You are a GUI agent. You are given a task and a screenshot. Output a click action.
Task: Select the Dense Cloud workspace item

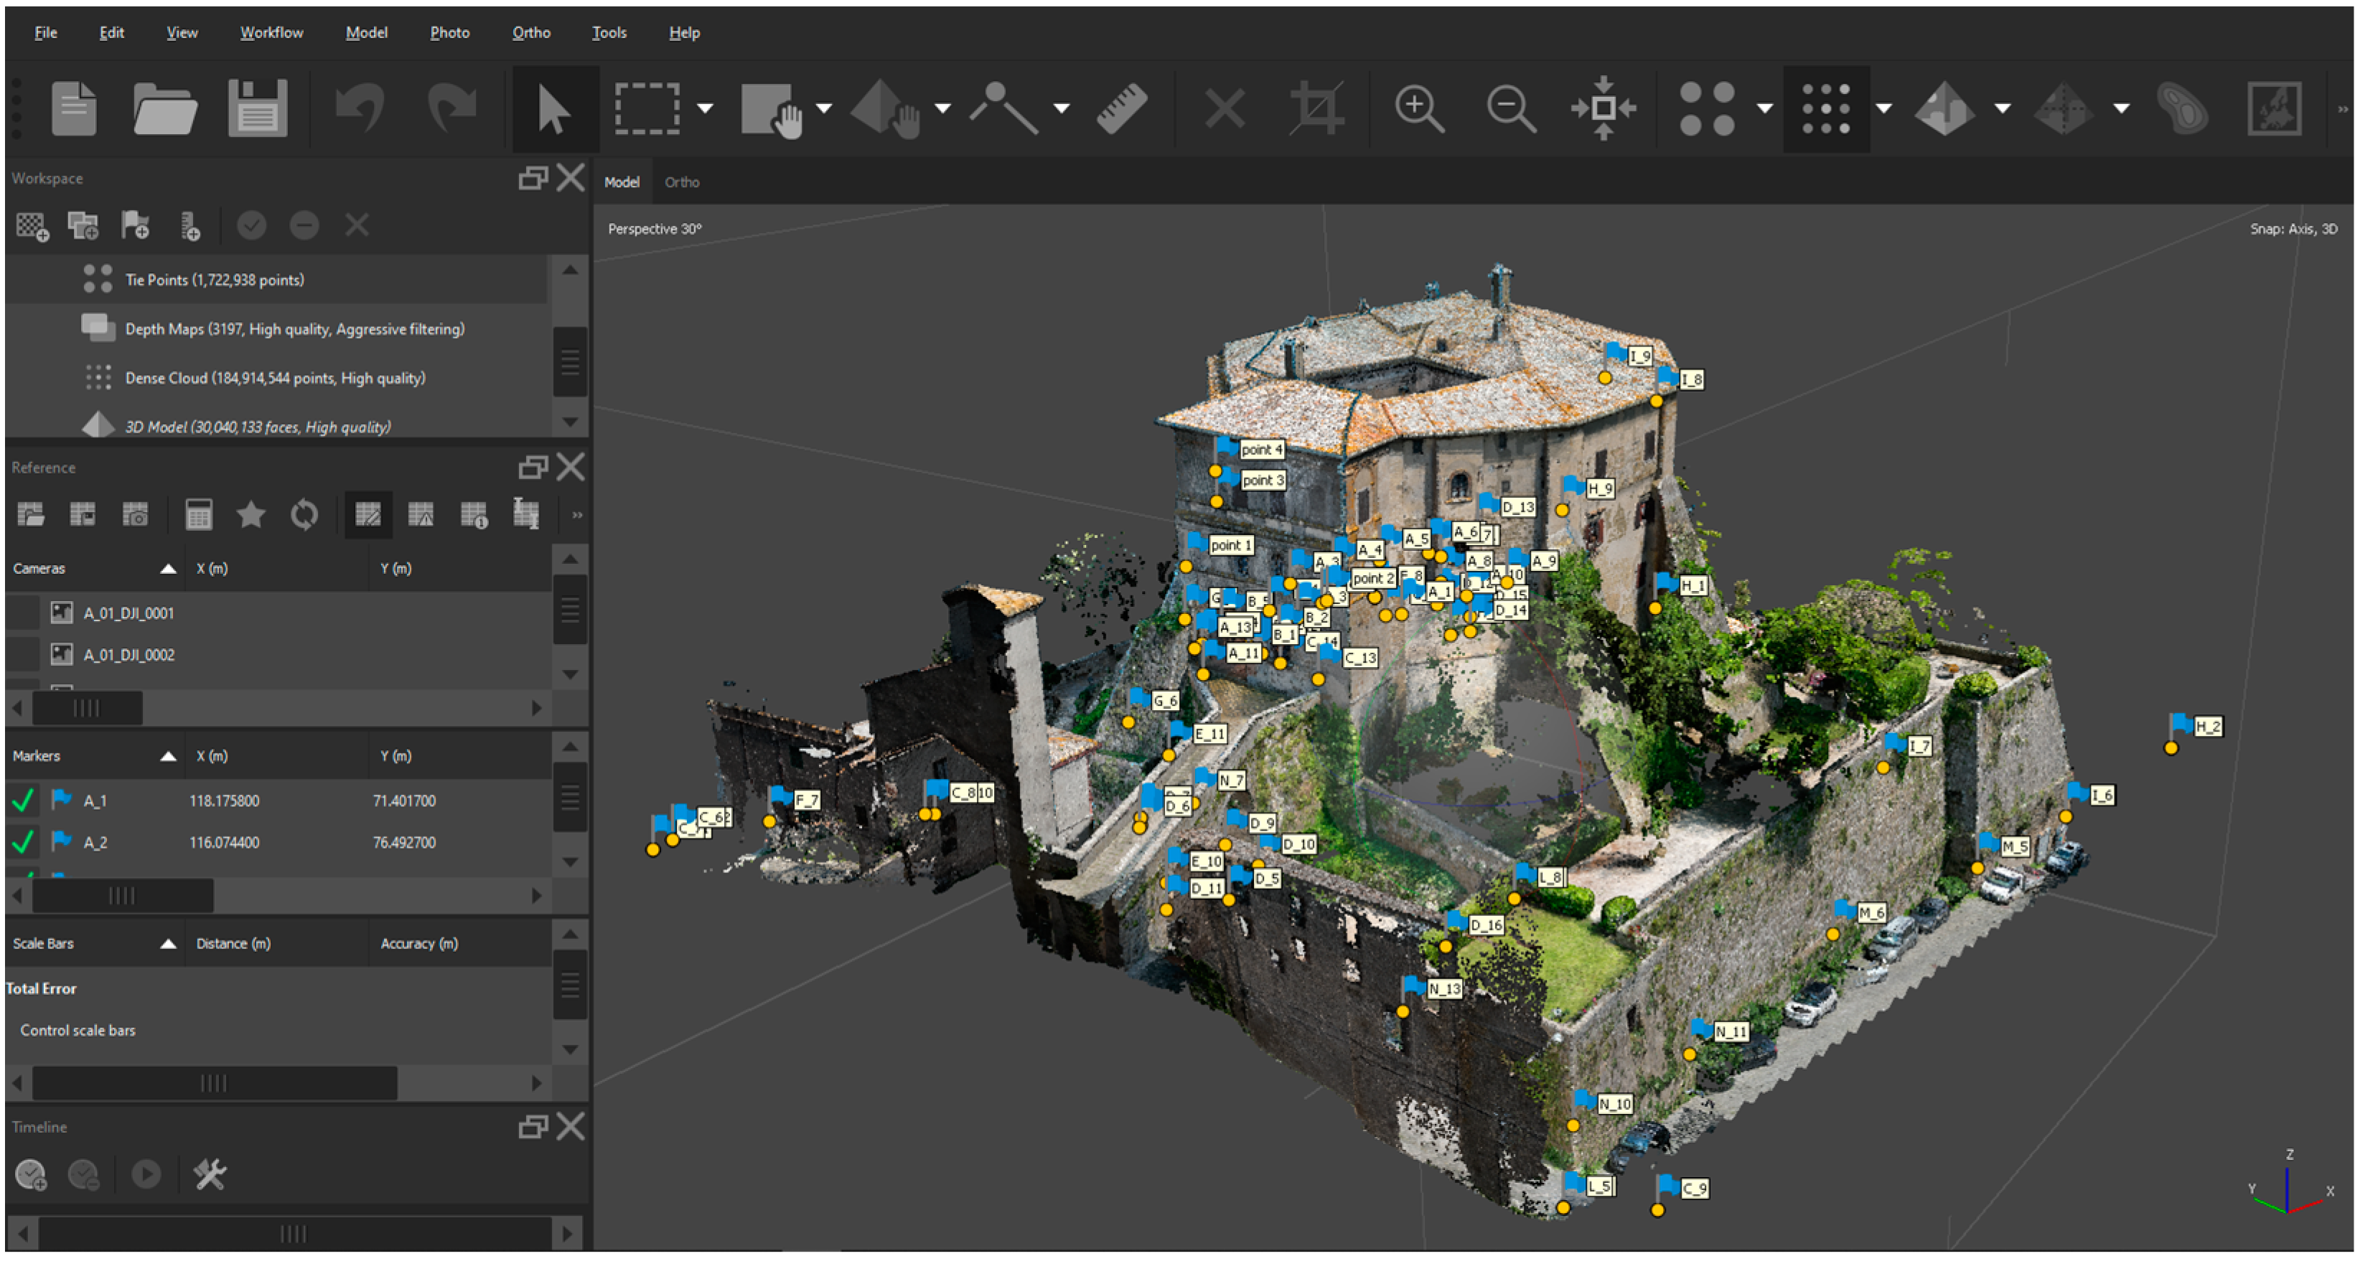click(x=275, y=377)
